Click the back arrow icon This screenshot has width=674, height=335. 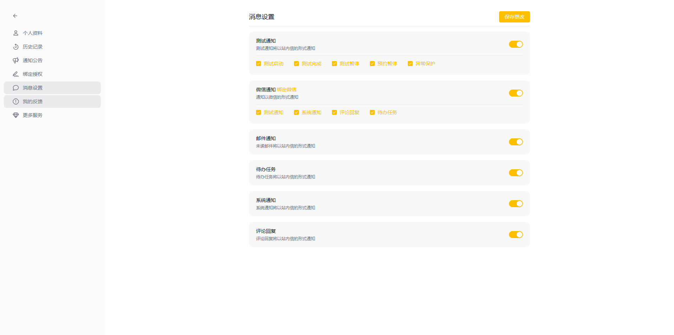[x=15, y=16]
